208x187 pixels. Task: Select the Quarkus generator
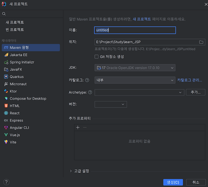point(18,77)
